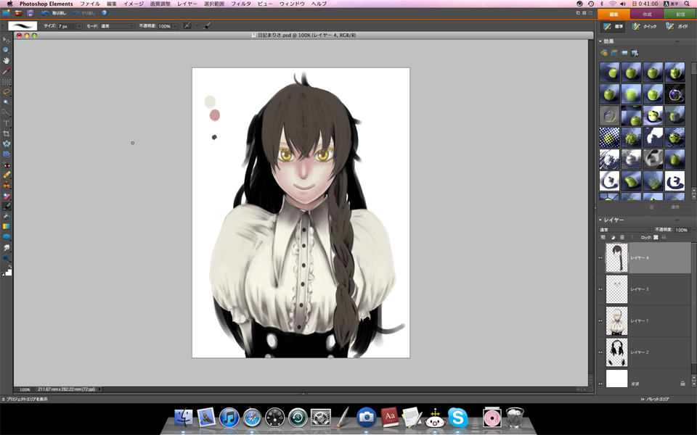Viewport: 697px width, 435px height.
Task: Click the ガイド edit mode button
Action: [677, 27]
